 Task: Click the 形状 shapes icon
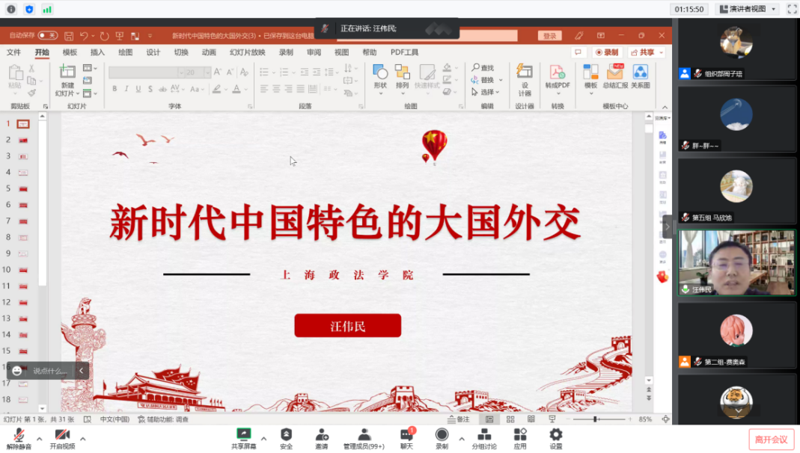point(380,73)
